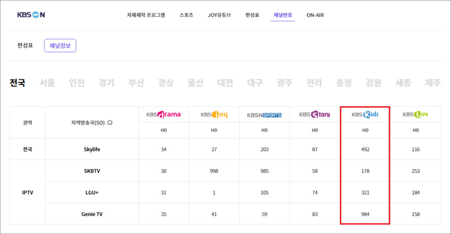This screenshot has height=234, width=451.
Task: Select the 서울 region tab
Action: click(x=47, y=83)
